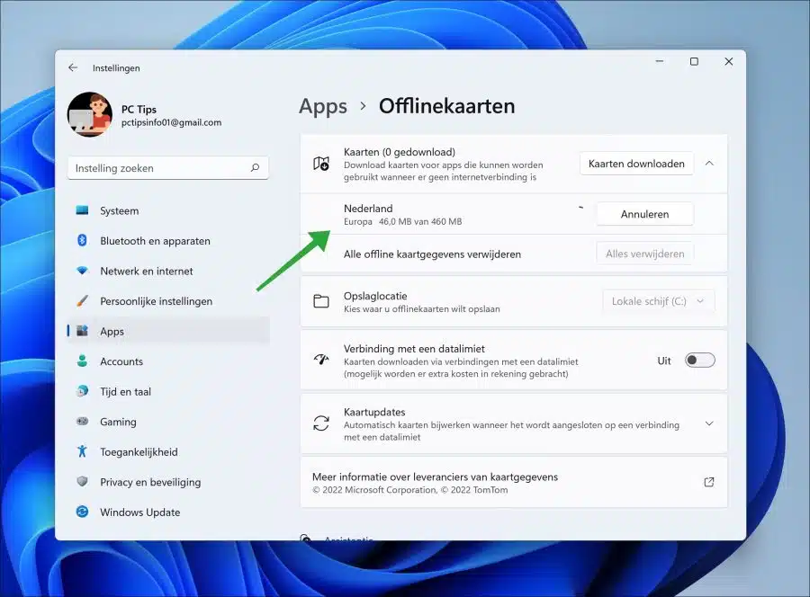Click the Toegankelijkheid figure icon
This screenshot has width=810, height=597.
coord(82,451)
